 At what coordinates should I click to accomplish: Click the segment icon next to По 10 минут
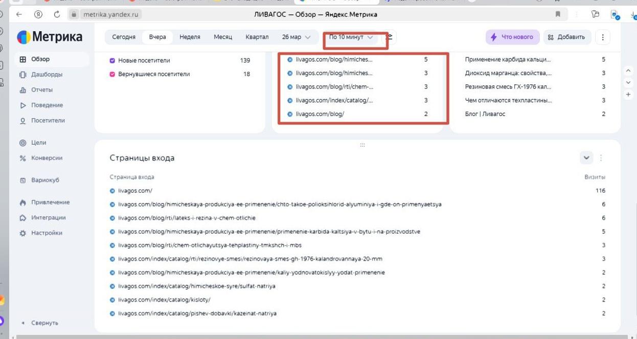pos(390,37)
